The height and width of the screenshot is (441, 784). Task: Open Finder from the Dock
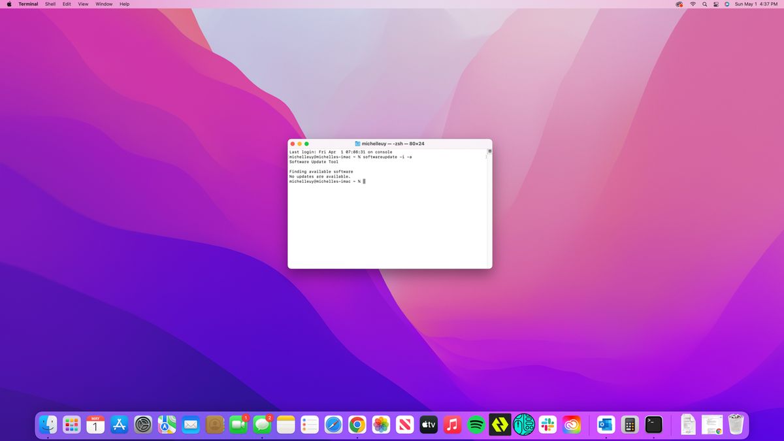pos(47,425)
